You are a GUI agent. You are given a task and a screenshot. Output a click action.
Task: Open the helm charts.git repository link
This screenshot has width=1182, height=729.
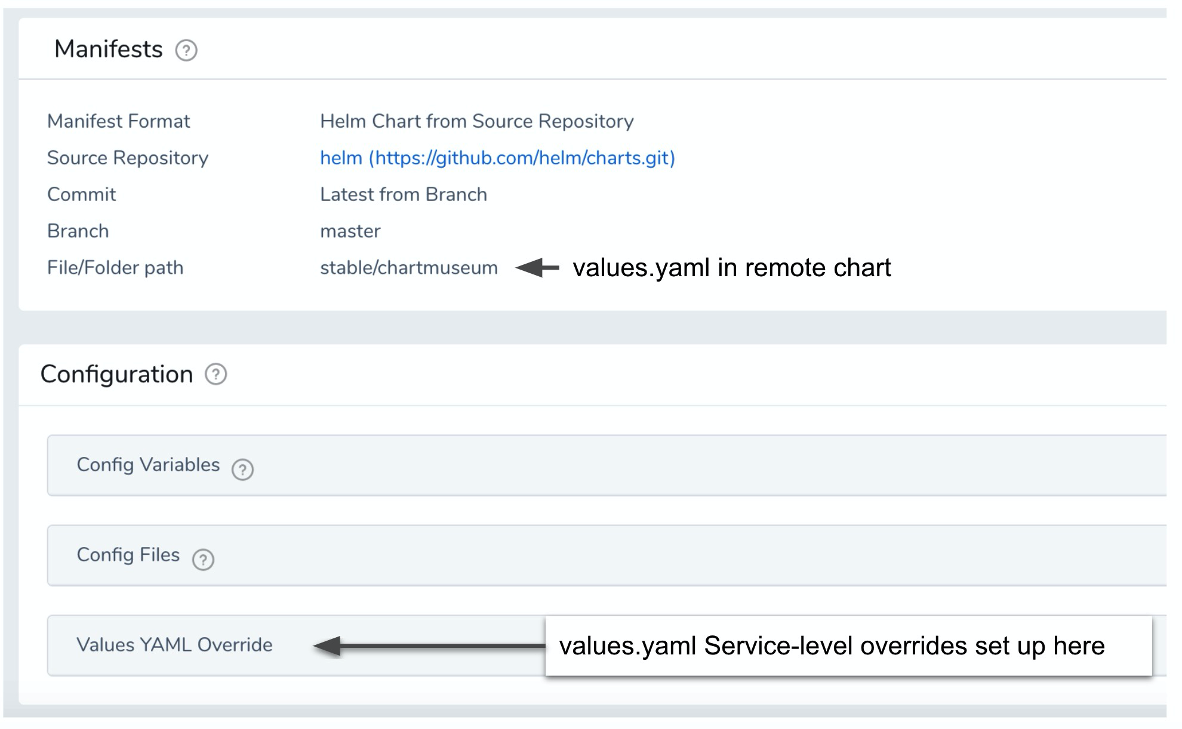497,158
